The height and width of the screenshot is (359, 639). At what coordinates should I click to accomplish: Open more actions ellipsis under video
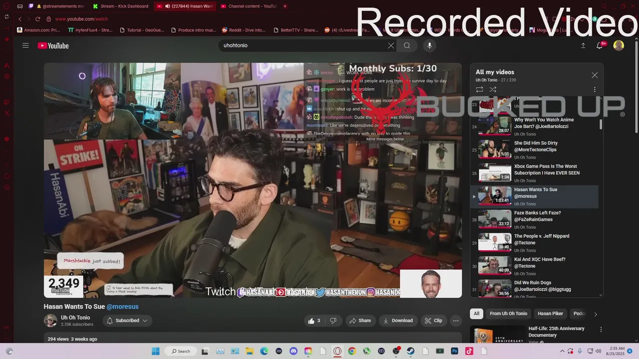(455, 321)
